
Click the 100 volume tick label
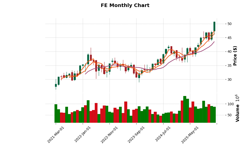(230, 104)
